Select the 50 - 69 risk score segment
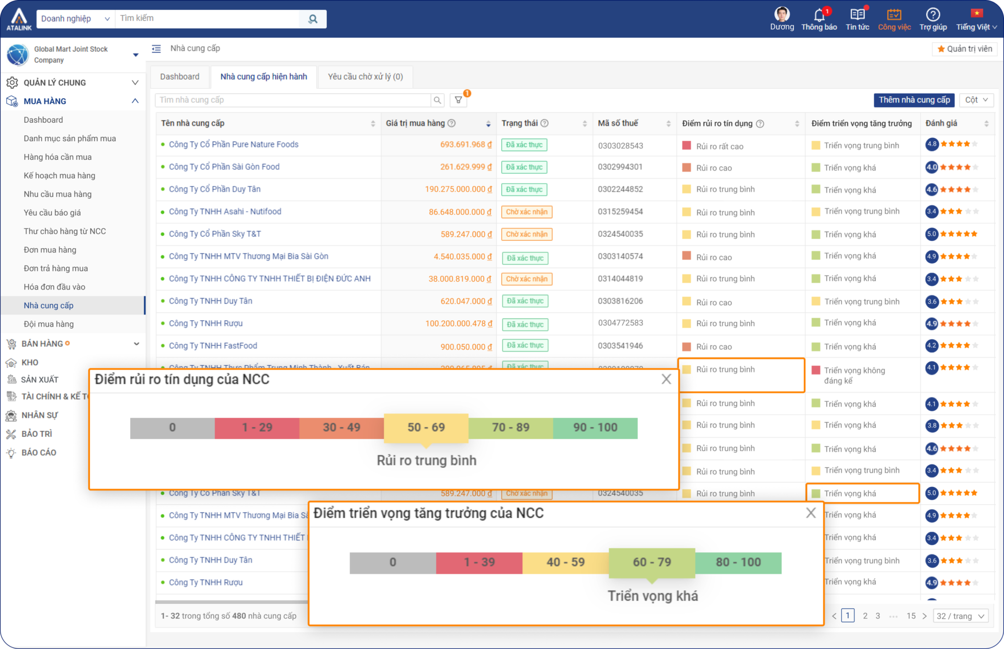This screenshot has width=1004, height=649. [x=426, y=427]
